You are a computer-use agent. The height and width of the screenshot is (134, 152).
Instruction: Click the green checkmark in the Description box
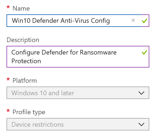(x=144, y=52)
